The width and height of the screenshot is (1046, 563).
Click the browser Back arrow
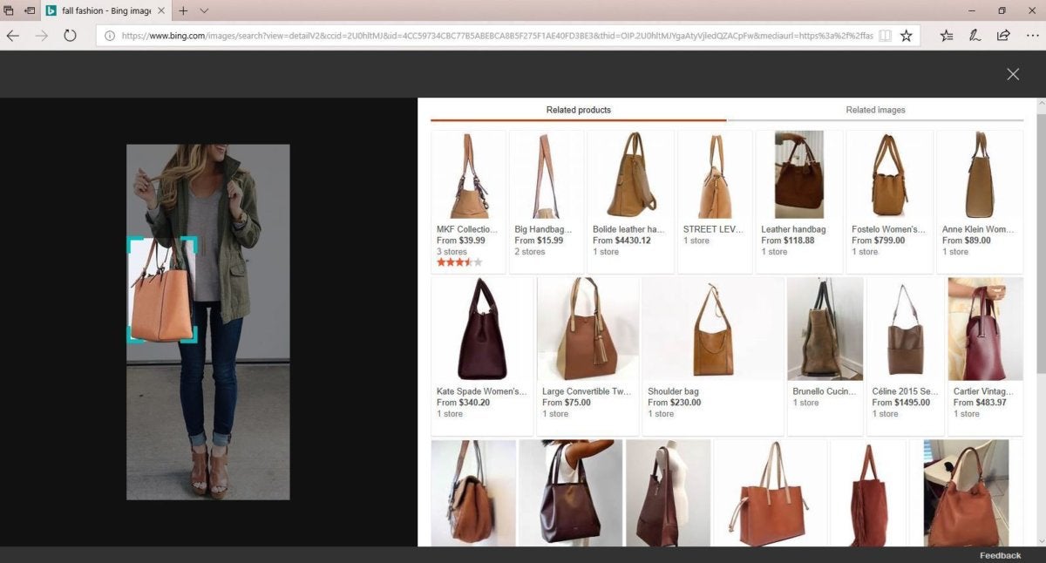(13, 36)
